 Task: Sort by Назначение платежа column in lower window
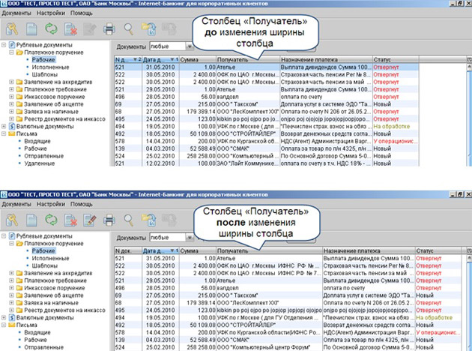369,250
